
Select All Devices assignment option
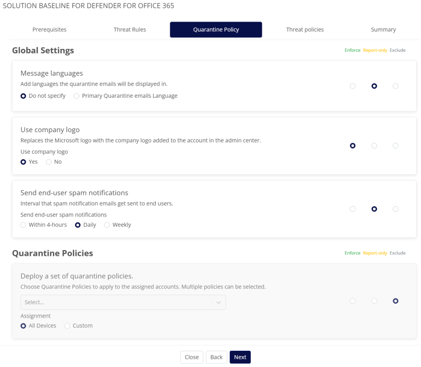[x=23, y=326]
